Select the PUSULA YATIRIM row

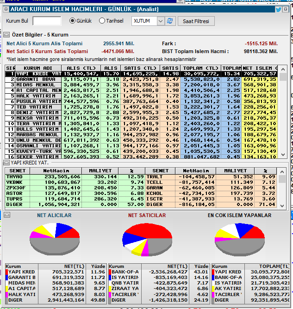pyautogui.click(x=141, y=101)
